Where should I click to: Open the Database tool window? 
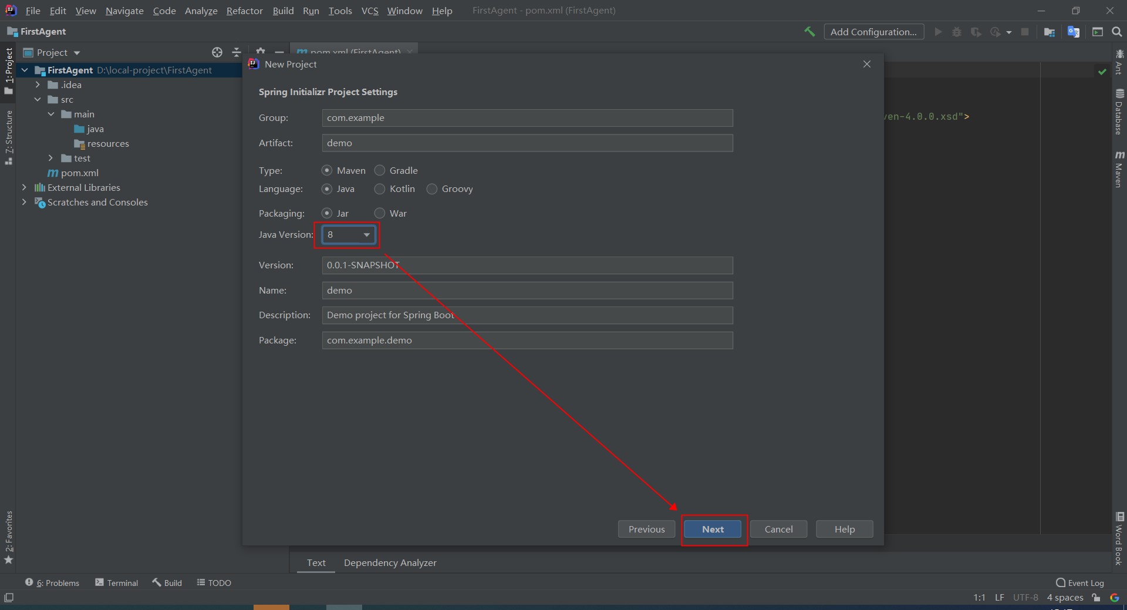1119,112
